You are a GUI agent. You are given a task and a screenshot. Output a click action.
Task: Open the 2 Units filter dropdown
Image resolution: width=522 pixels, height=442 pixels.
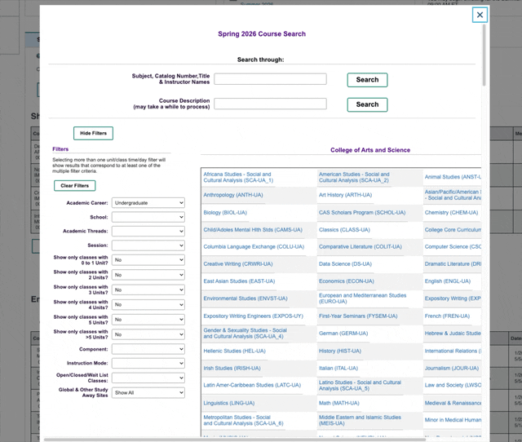[x=148, y=275]
